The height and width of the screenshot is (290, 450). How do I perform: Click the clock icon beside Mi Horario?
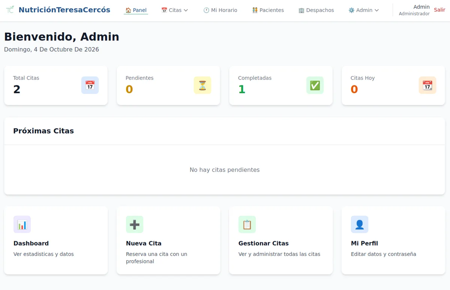click(206, 10)
